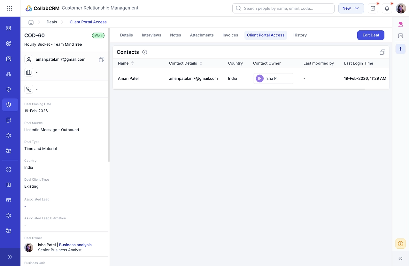Copy the email amanpatel.mi7@gmail.com in the left panel

(x=102, y=59)
